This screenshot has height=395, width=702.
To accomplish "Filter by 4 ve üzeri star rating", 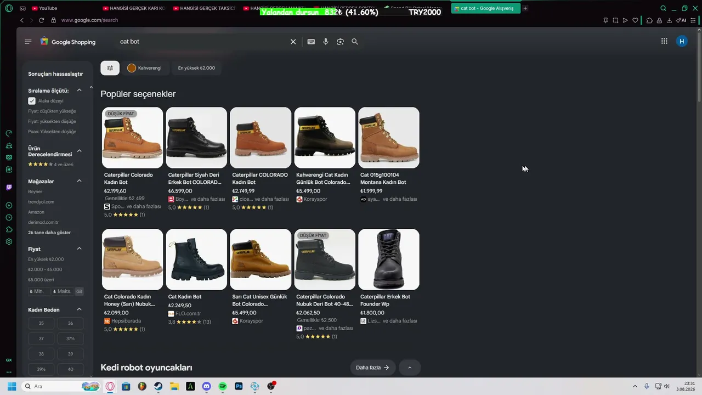I will (x=50, y=165).
